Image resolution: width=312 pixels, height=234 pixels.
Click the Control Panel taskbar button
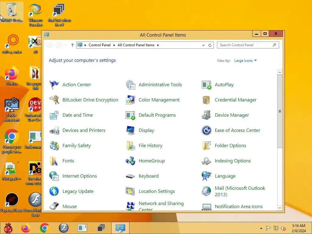click(120, 228)
